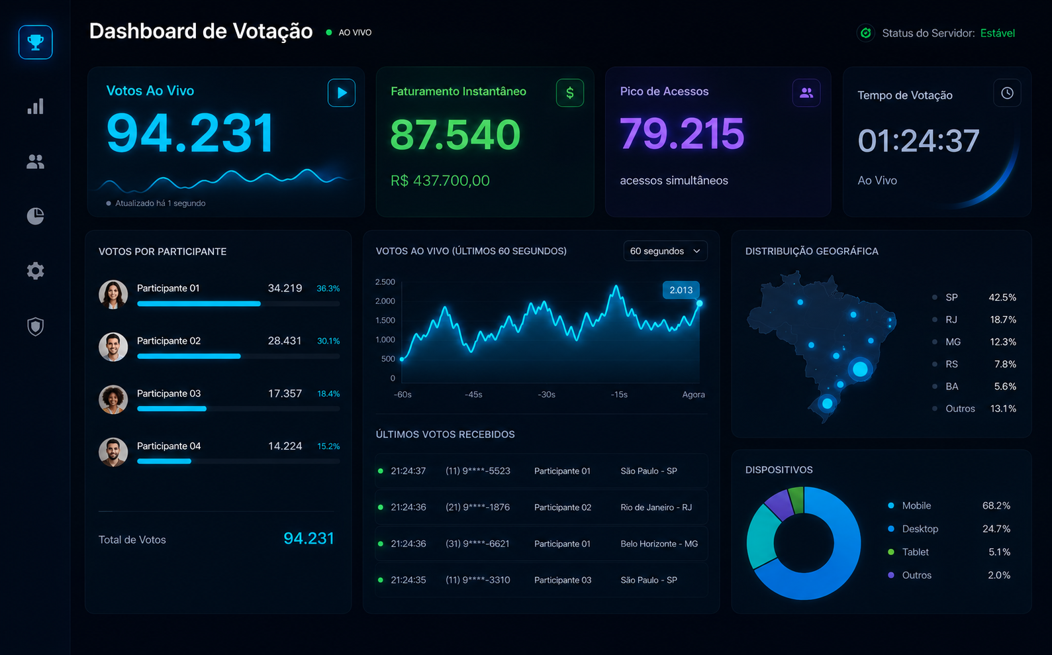Click Participante 01 vote progress bar
Viewport: 1052px width, 655px height.
point(238,304)
